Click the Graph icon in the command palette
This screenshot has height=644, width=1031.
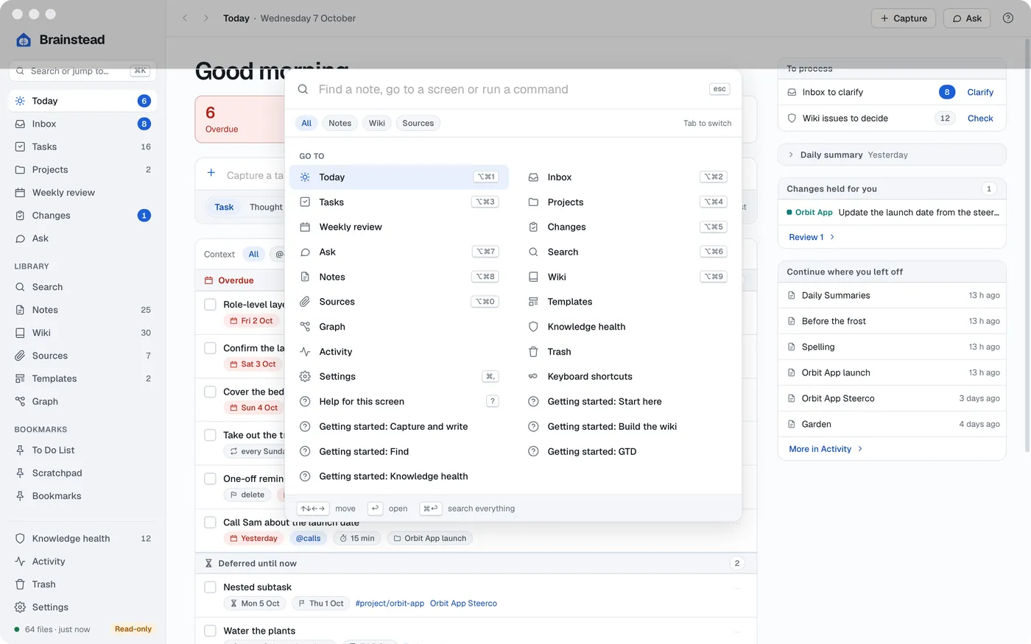[305, 327]
